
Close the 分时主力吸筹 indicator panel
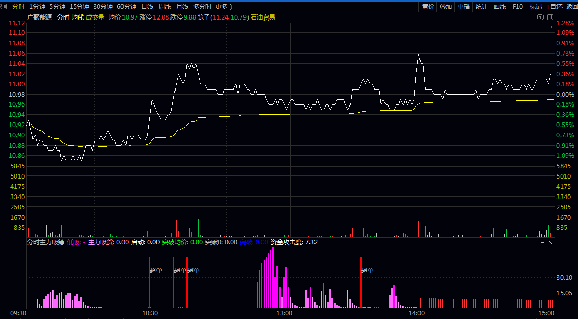[551, 242]
